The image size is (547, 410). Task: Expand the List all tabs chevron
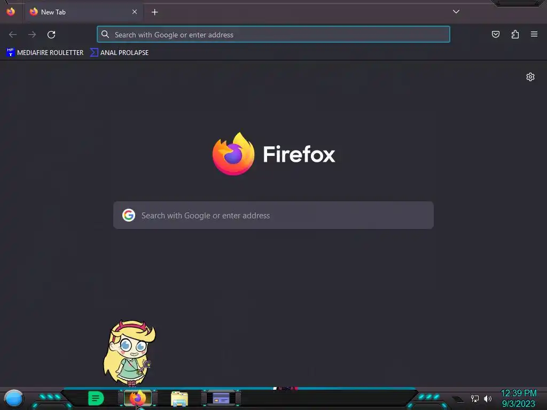pos(456,12)
